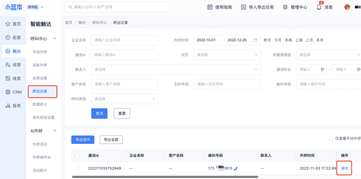This screenshot has height=179, width=361.
Task: Select the 培育 icon in left sidebar
Action: [8, 65]
